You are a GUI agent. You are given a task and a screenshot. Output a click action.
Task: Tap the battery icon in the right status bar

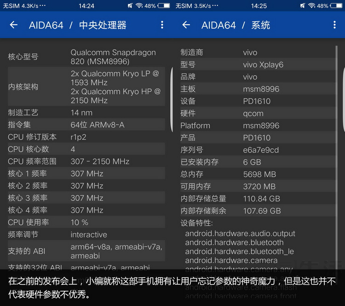pyautogui.click(x=336, y=6)
